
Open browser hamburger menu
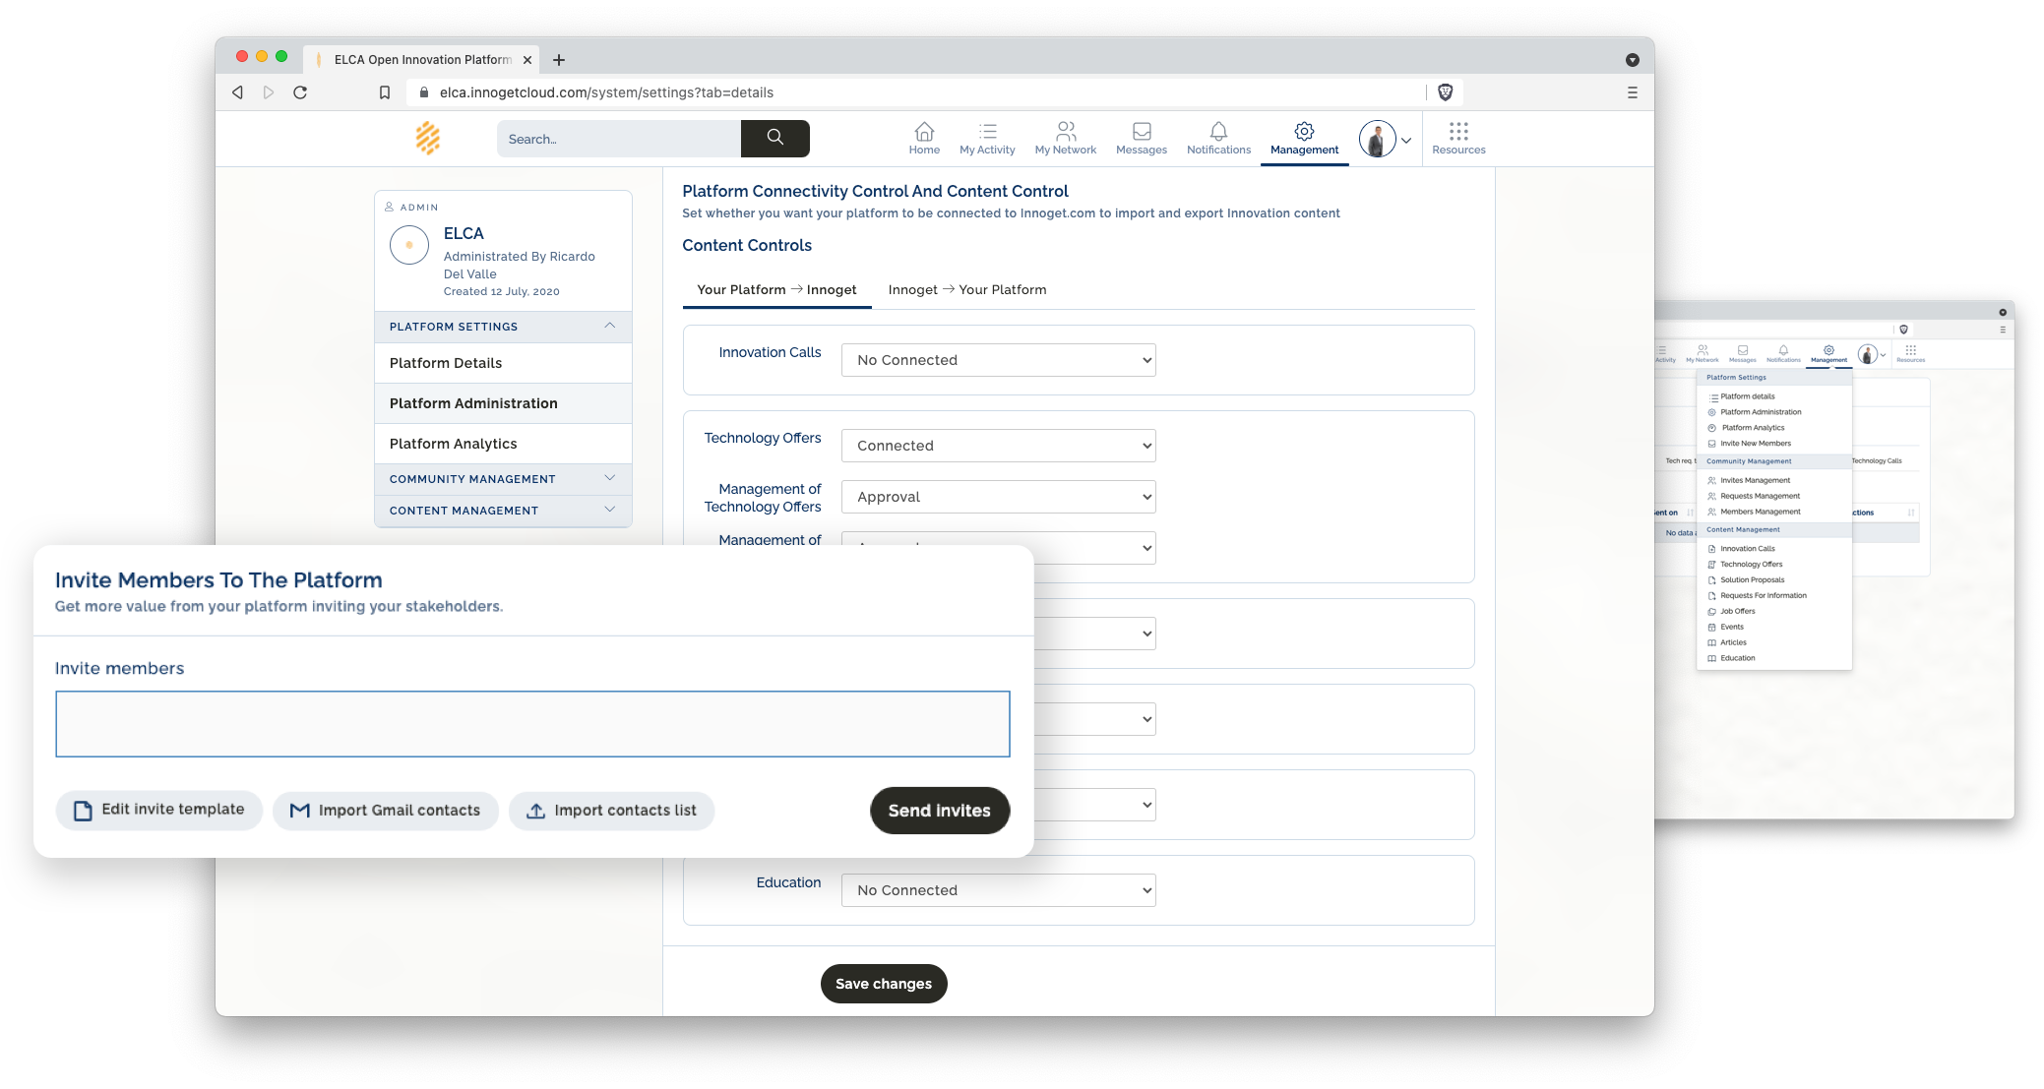1633,92
